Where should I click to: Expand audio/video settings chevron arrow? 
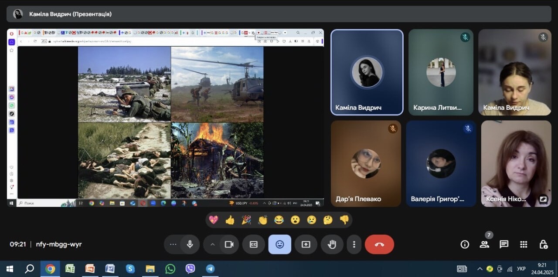click(212, 244)
